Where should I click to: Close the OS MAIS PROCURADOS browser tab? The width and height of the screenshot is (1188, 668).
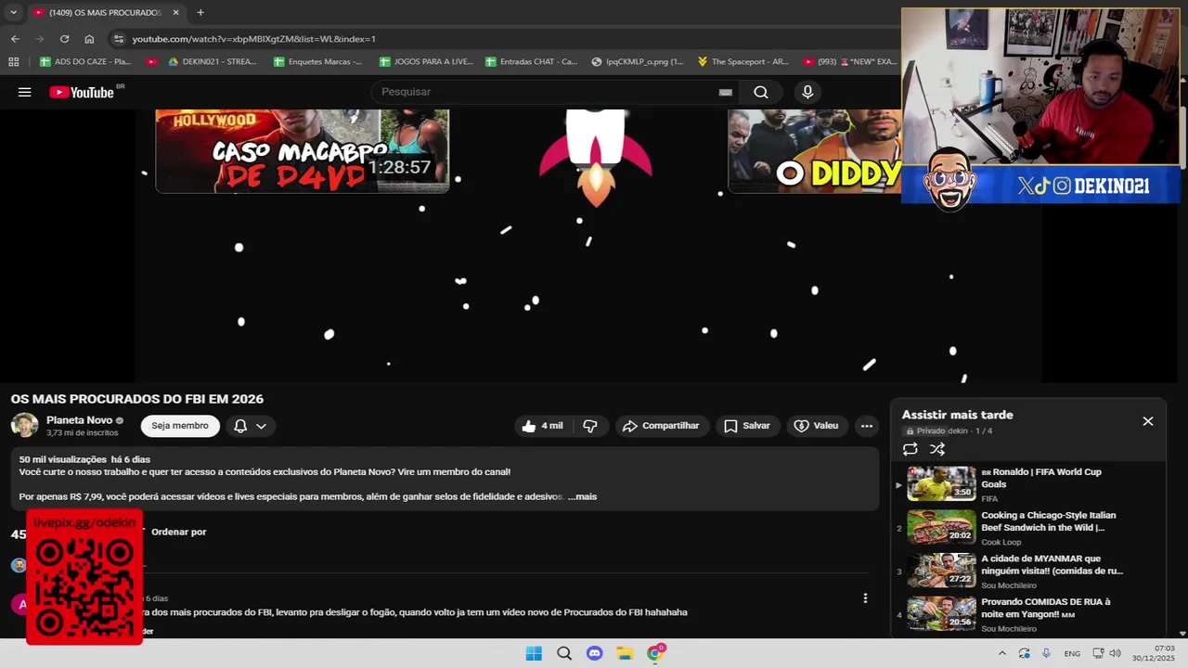(176, 12)
